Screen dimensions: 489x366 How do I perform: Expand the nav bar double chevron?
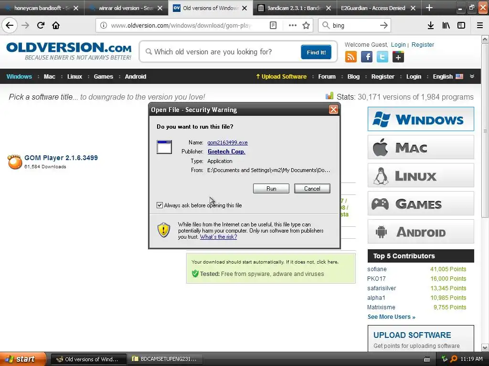pyautogui.click(x=472, y=76)
